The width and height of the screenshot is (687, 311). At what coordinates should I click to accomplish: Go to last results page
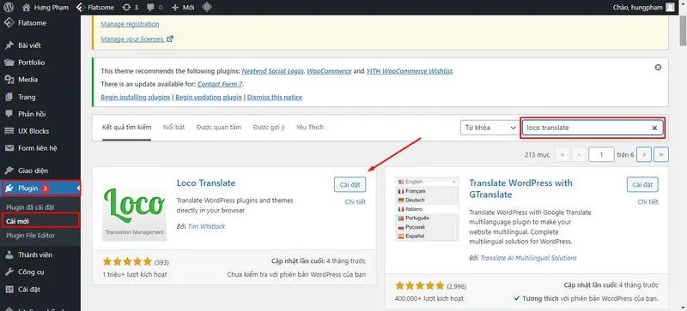660,154
